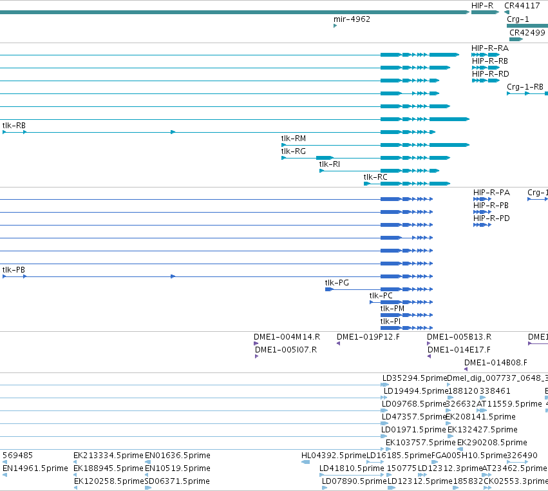548x491 pixels.
Task: Click the LD12312.5prime EST label
Action: coord(420,481)
